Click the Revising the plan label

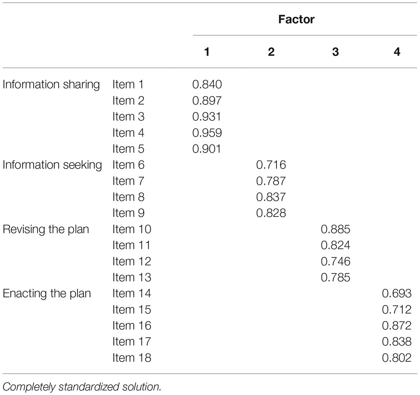point(46,229)
